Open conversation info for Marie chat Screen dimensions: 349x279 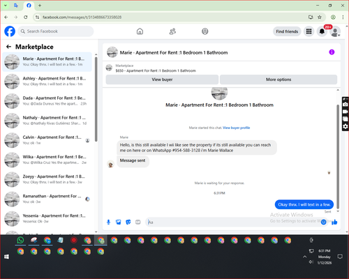pyautogui.click(x=332, y=52)
